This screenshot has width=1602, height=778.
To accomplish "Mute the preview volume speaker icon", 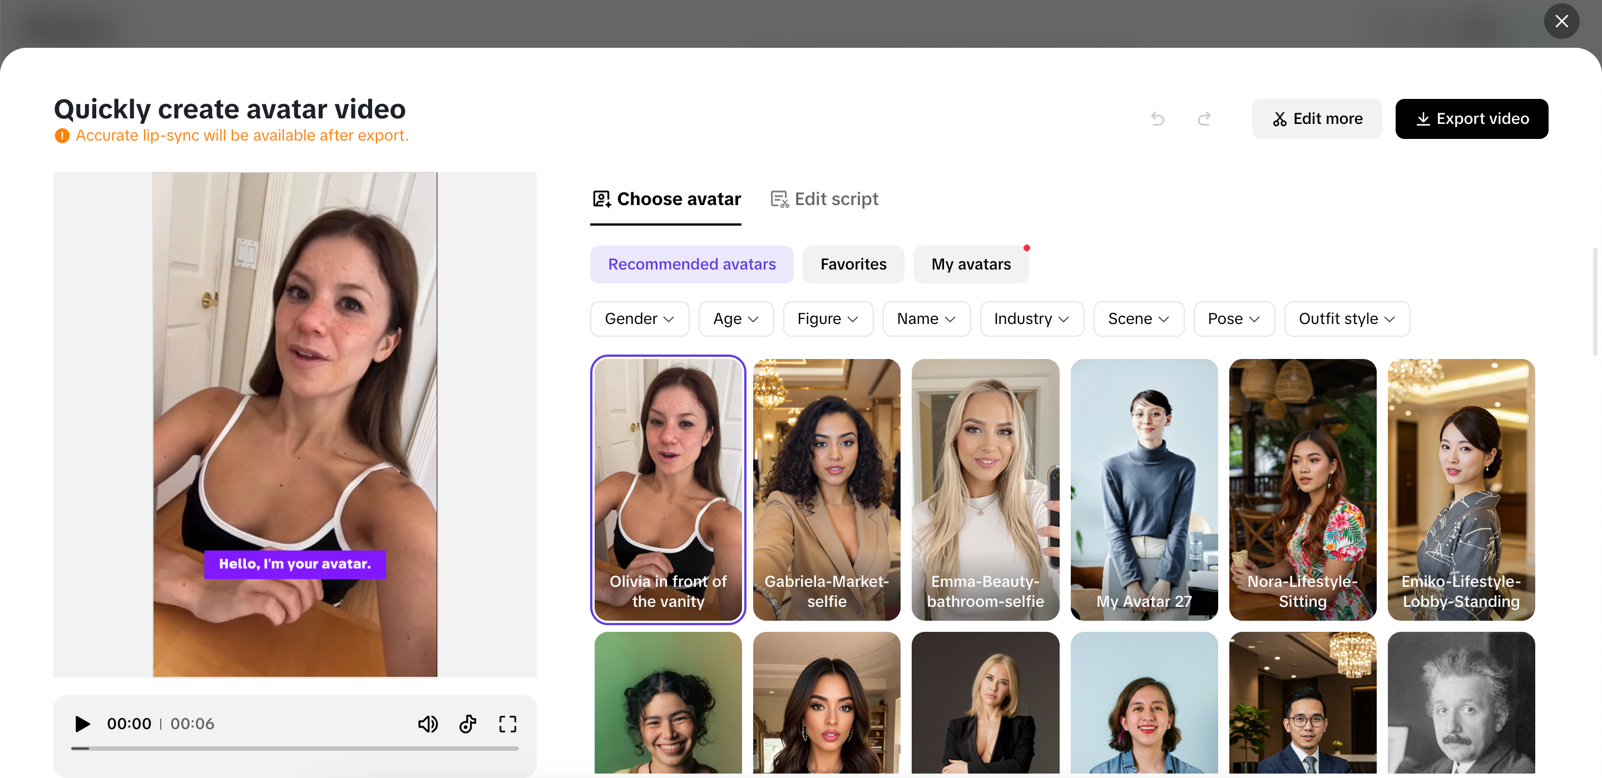I will click(x=427, y=724).
